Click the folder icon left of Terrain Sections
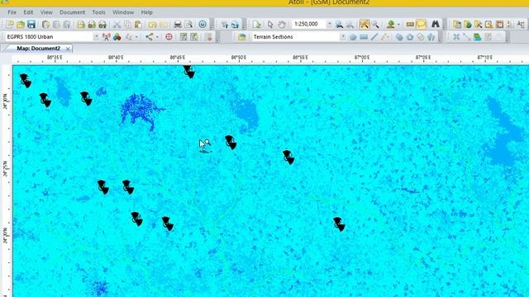This screenshot has height=297, width=529. [242, 36]
